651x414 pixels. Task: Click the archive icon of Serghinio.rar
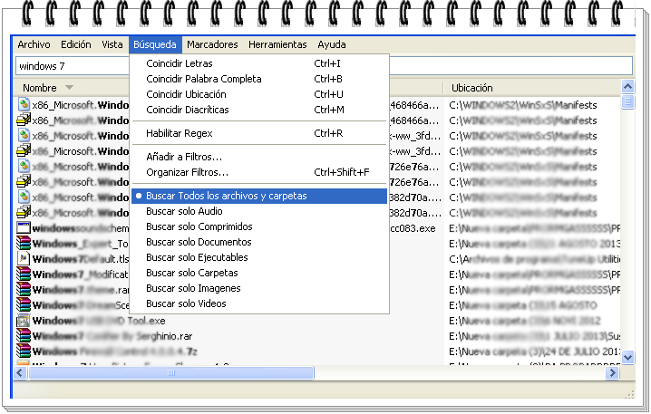tap(24, 335)
